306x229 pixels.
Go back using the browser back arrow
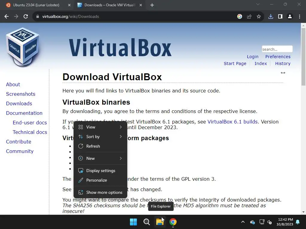click(x=7, y=17)
